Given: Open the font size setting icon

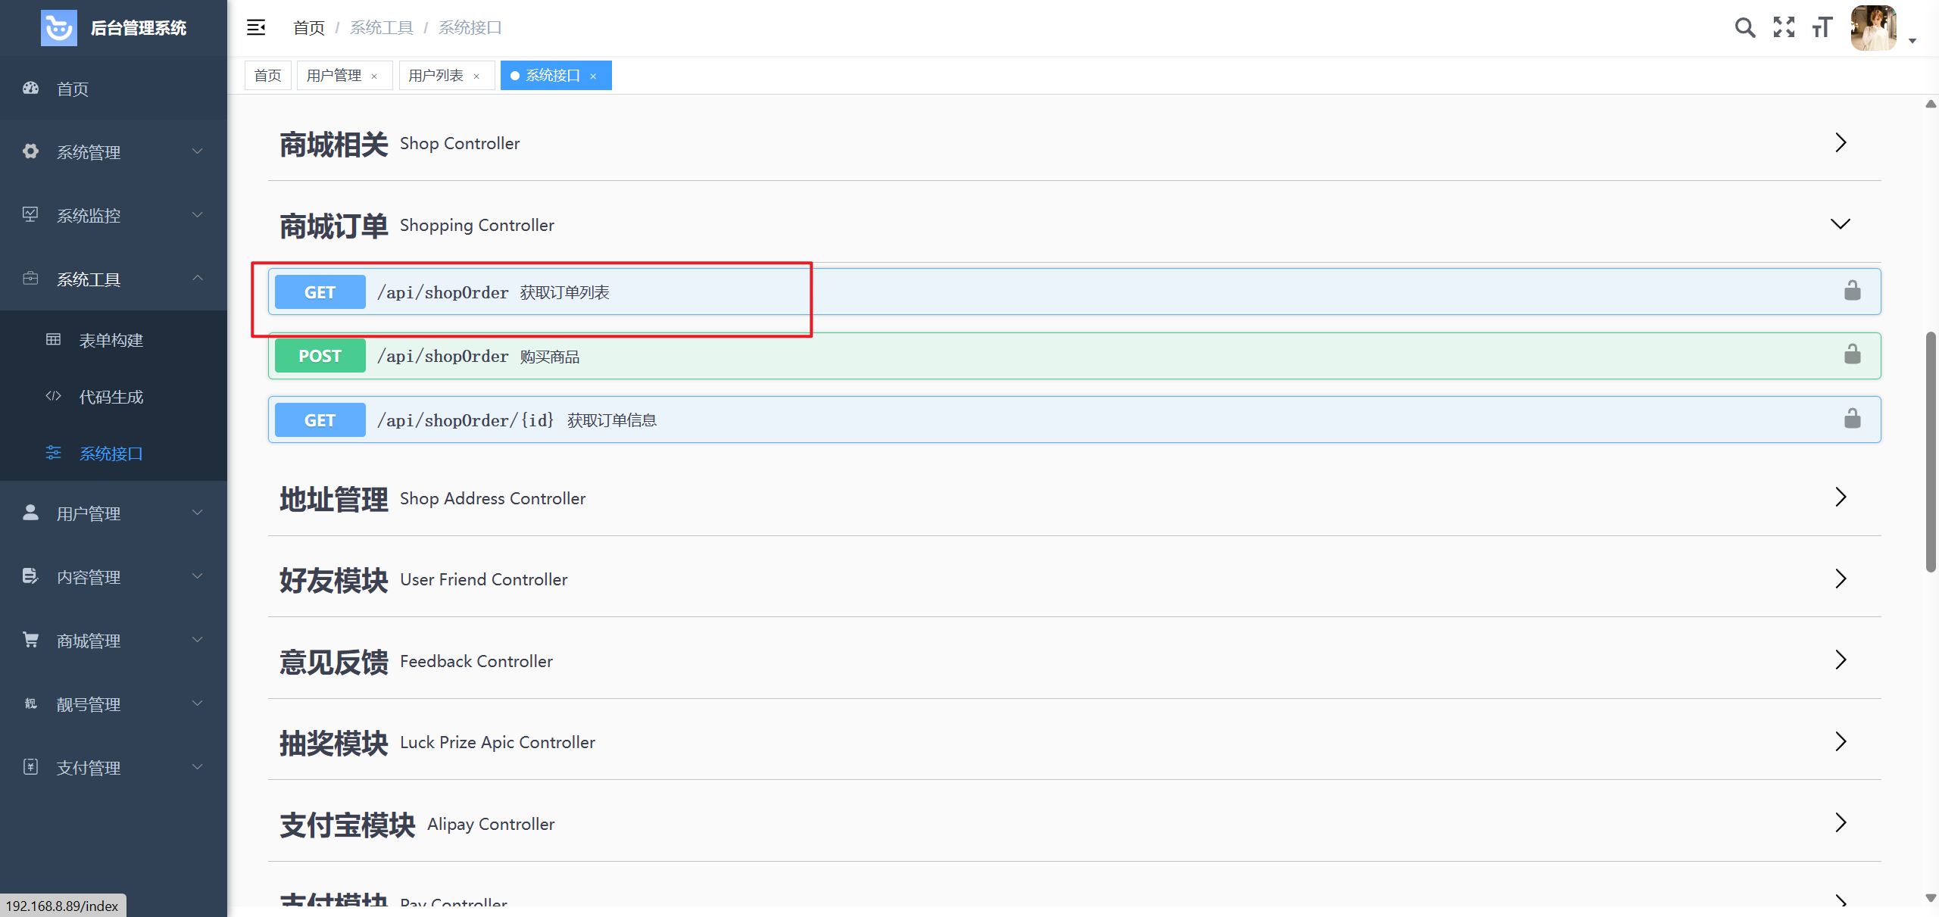Looking at the screenshot, I should click(x=1822, y=28).
